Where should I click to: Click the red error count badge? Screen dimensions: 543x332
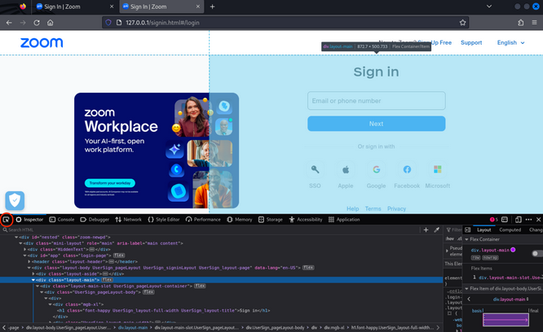pos(494,220)
